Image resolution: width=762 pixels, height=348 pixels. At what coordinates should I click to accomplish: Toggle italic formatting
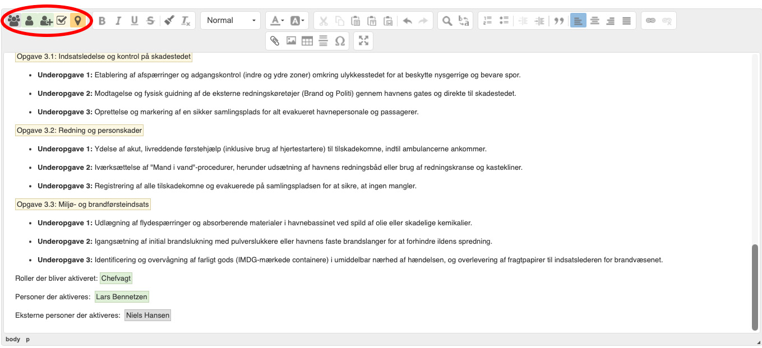click(118, 21)
